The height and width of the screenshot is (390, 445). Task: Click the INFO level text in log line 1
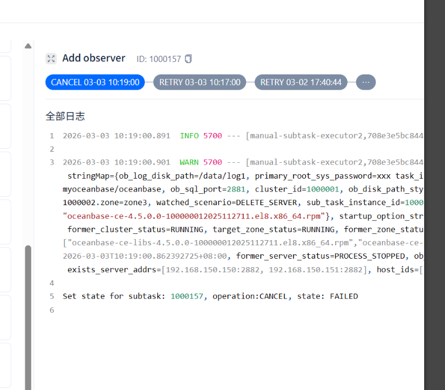189,136
